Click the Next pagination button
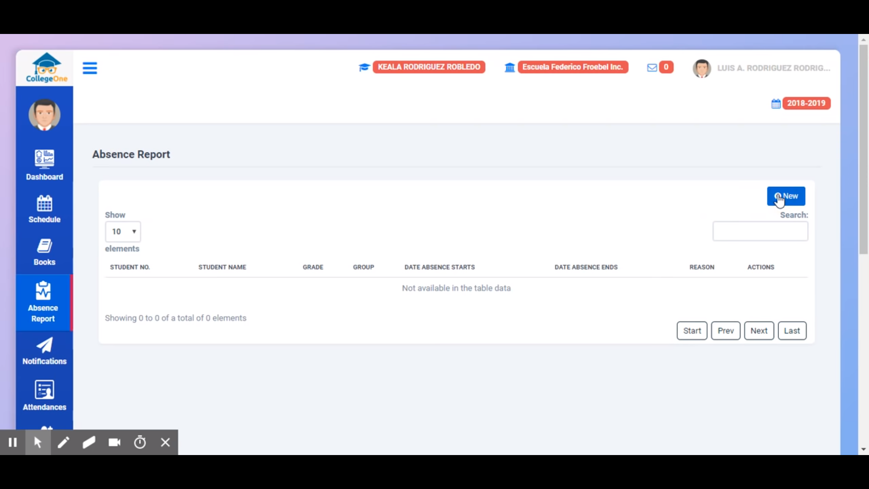This screenshot has width=869, height=489. pos(759,331)
